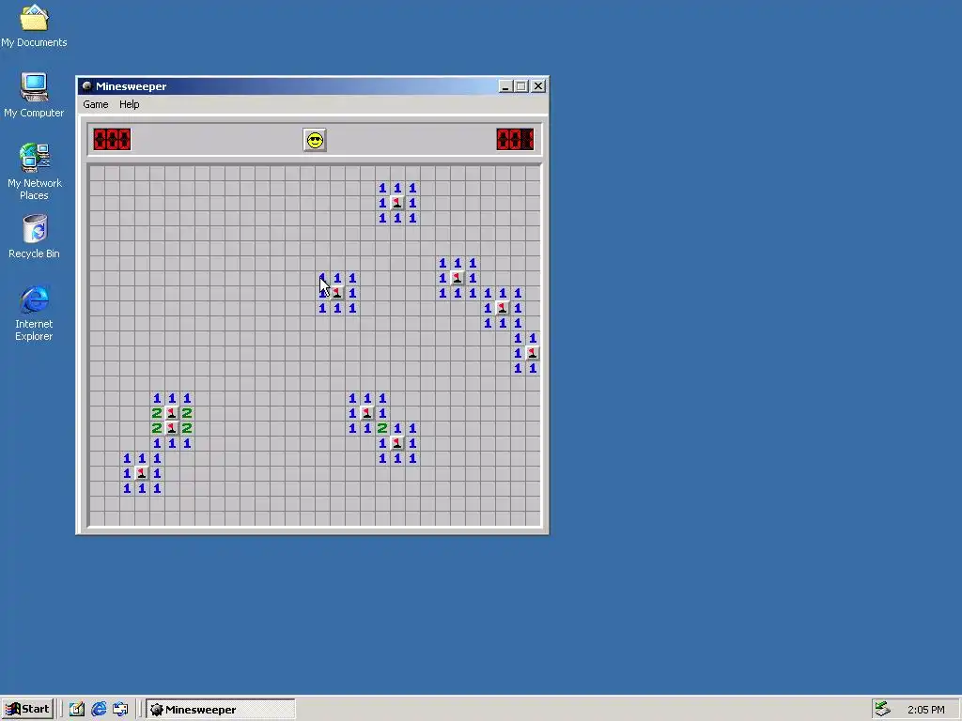
Task: Close the Minesweeper window
Action: [x=538, y=86]
